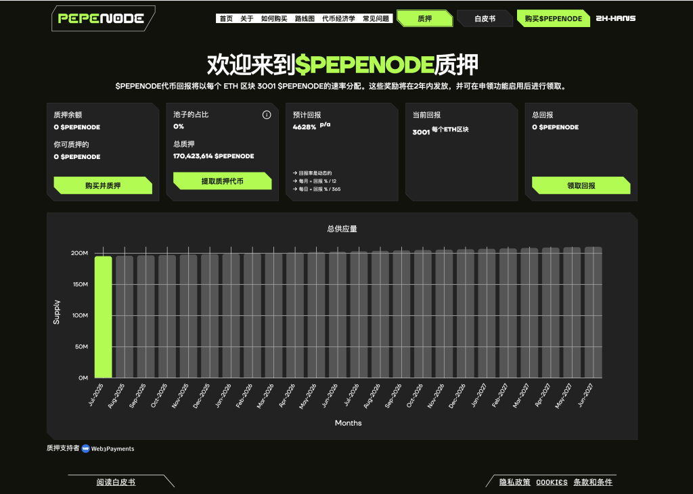The width and height of the screenshot is (693, 494).
Task: Click the 3001 每个ETH区块 value
Action: point(440,131)
